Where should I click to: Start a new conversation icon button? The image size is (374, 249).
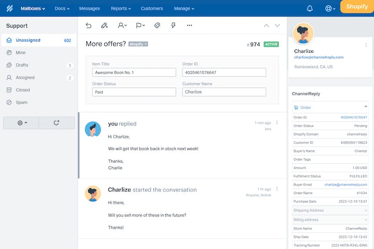[57, 123]
